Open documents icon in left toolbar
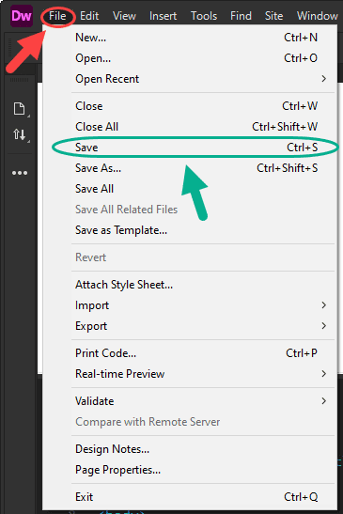This screenshot has width=343, height=514. [x=20, y=109]
